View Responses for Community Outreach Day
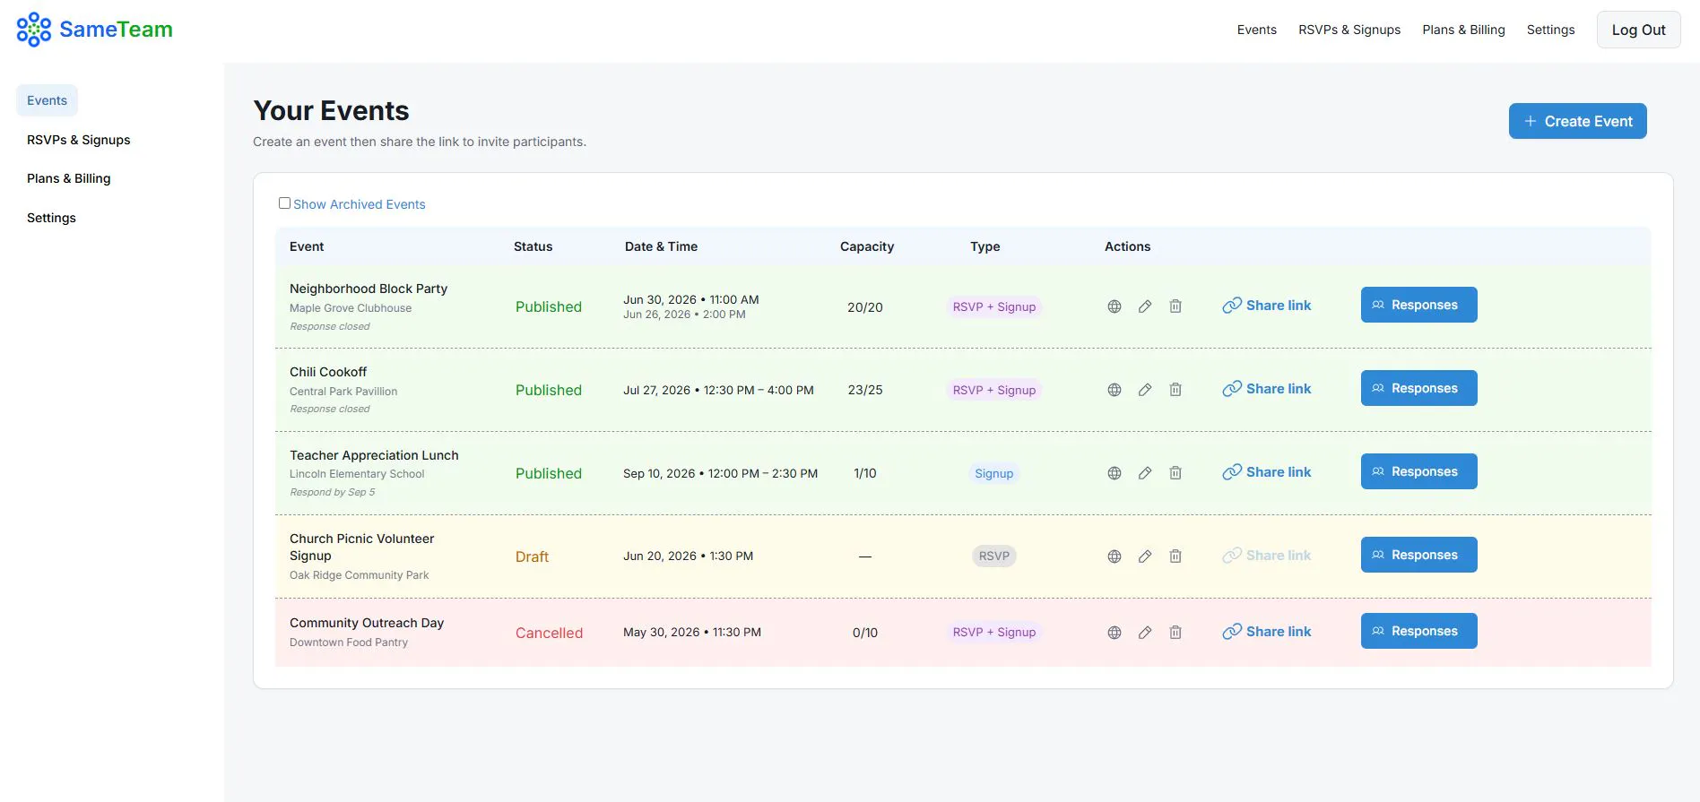Image resolution: width=1700 pixels, height=802 pixels. pos(1418,631)
